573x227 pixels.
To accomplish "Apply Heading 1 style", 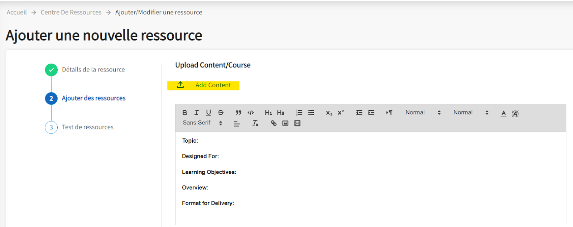I will click(268, 113).
